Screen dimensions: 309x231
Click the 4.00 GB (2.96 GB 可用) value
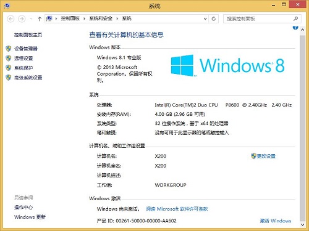(x=180, y=114)
